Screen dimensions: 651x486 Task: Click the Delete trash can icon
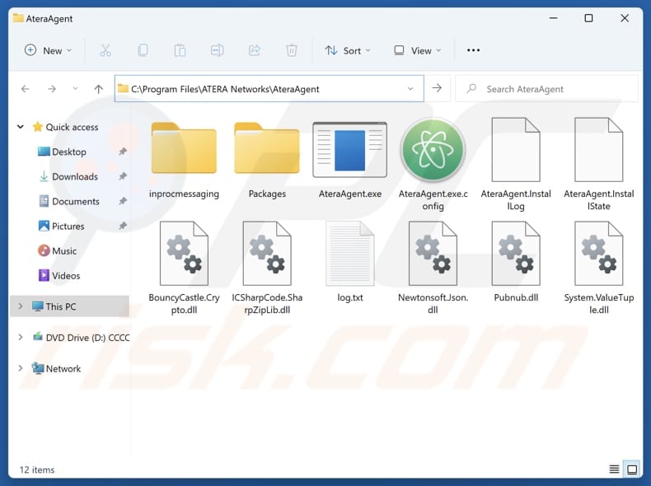point(292,50)
